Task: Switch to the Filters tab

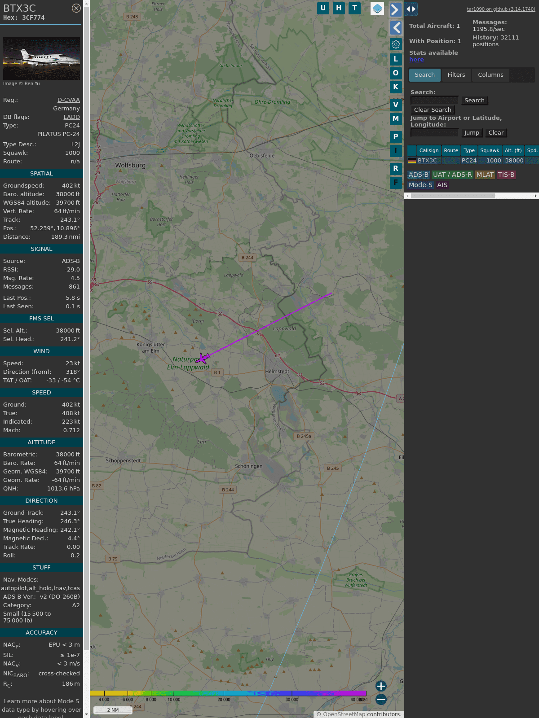Action: pos(456,75)
